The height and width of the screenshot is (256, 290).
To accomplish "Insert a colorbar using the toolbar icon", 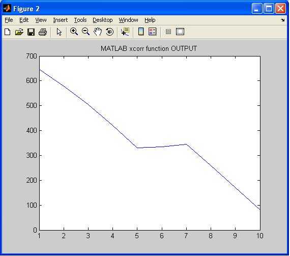I will coord(141,32).
